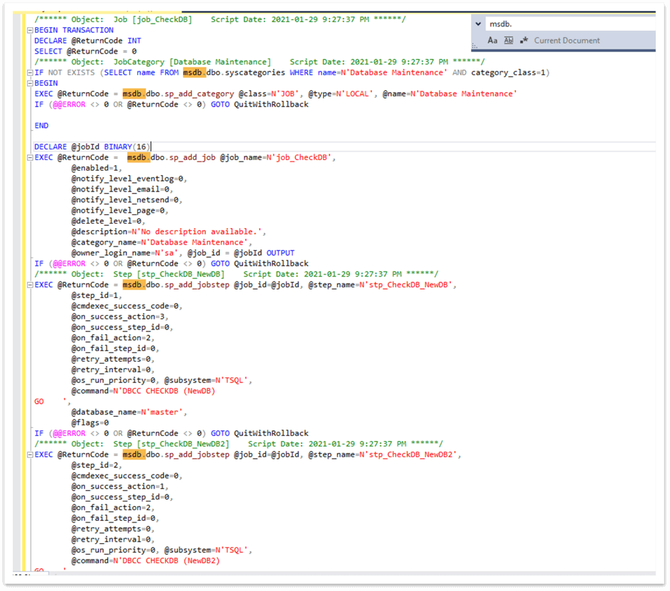Click highlighted msdb before dbo.sp_add_job
670x591 pixels.
coord(139,157)
